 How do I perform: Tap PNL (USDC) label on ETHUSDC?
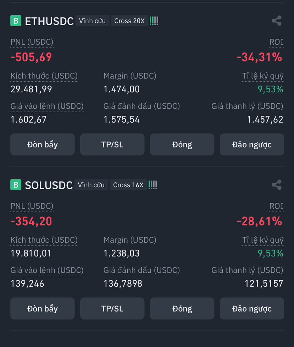point(32,42)
